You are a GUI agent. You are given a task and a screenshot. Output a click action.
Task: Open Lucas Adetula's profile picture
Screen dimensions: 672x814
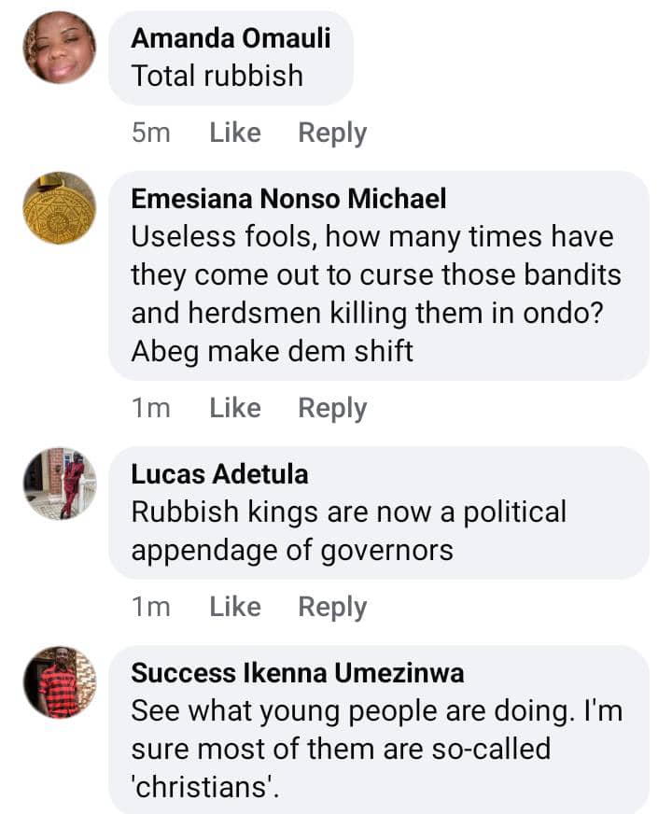click(59, 483)
